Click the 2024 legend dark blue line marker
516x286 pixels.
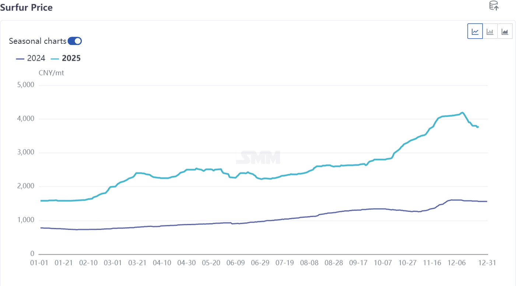(20, 58)
